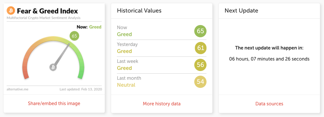Click the Yesterday value 61 circle badge
Viewport: 324px width, 117px height.
200,48
